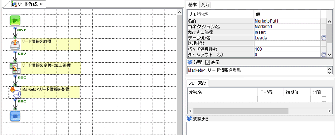Click the flow icon on リード作成 tab

pos(14,4)
